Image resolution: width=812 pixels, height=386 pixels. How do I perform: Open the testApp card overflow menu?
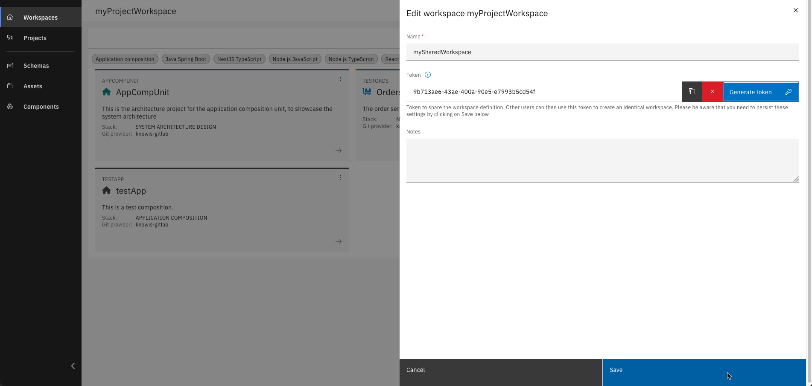point(340,177)
